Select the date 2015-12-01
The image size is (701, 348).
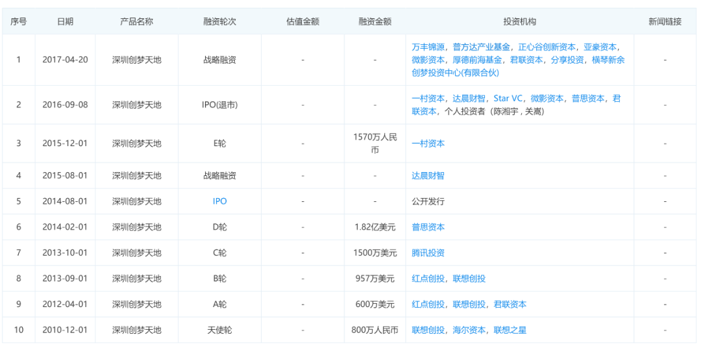coord(66,143)
